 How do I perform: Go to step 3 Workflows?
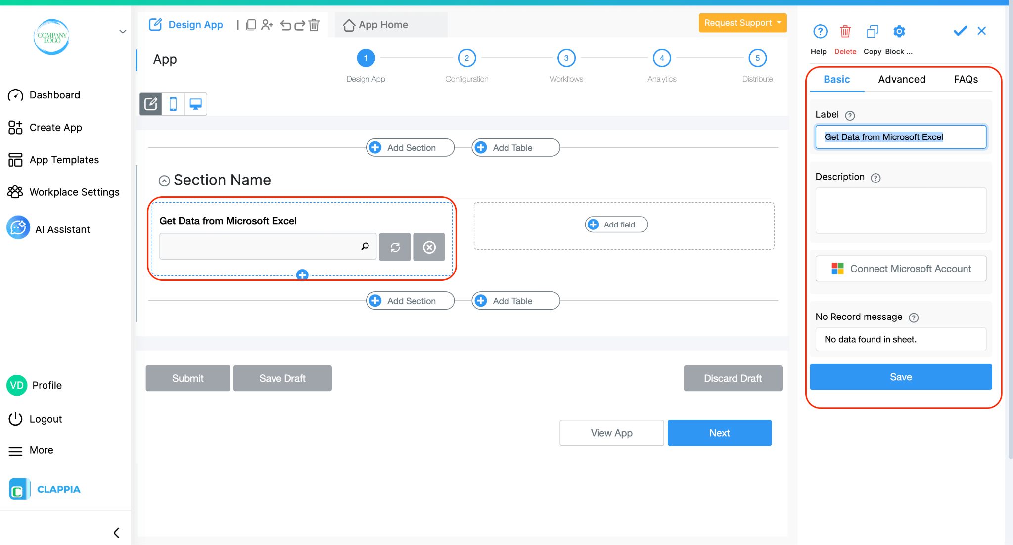[x=566, y=58]
